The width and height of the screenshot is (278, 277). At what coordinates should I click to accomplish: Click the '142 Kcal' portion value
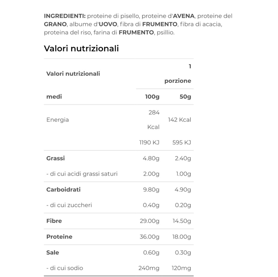click(179, 120)
